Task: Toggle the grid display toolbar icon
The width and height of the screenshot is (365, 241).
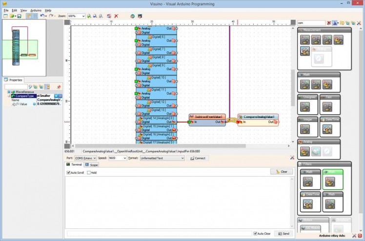Action: (x=35, y=16)
